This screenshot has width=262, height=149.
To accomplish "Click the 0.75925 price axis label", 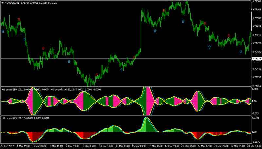I will pyautogui.click(x=257, y=52).
